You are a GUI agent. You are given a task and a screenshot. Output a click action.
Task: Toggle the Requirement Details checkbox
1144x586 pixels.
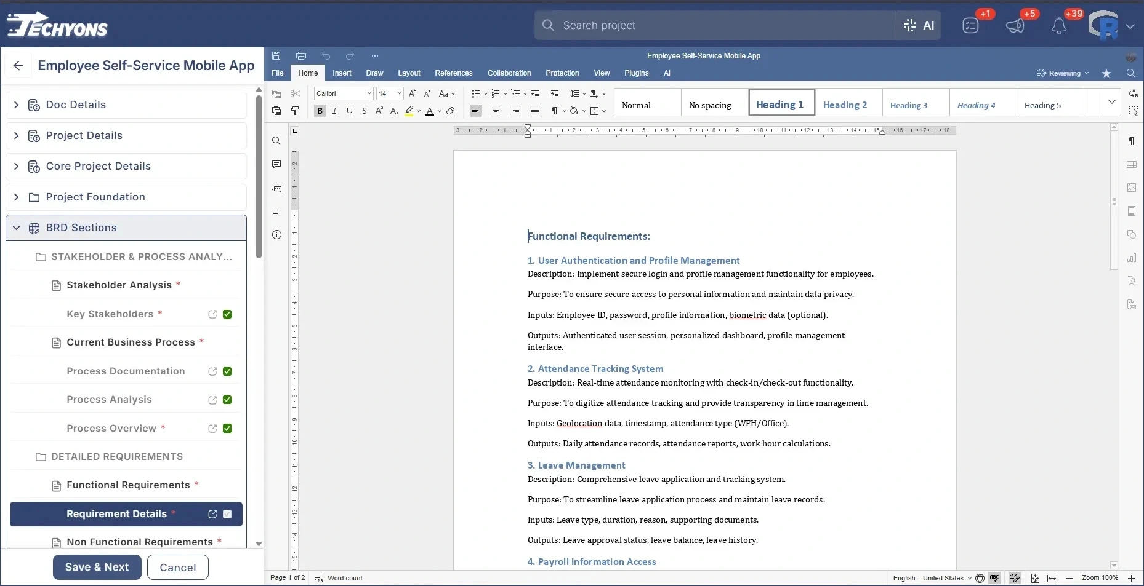227,514
